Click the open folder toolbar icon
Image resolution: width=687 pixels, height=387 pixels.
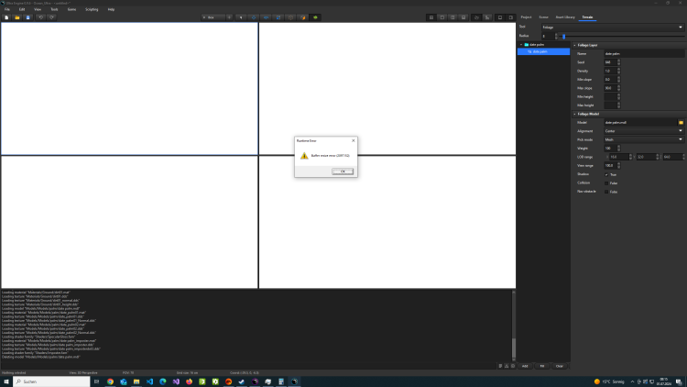pyautogui.click(x=16, y=17)
